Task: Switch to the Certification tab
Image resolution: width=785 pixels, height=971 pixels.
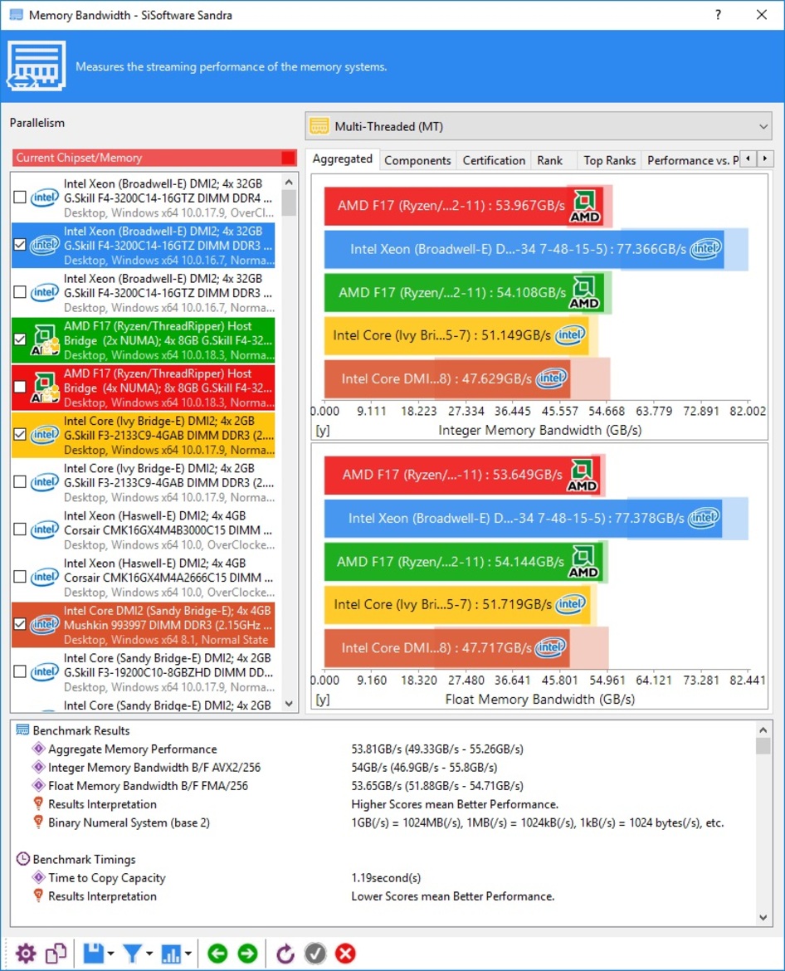Action: coord(494,160)
